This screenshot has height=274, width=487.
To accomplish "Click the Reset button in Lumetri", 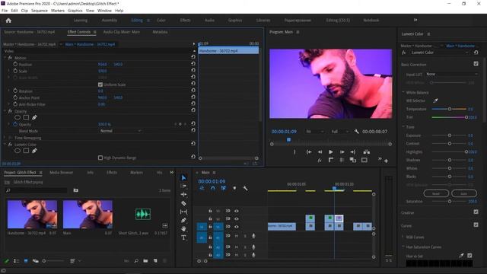I will [x=436, y=193].
